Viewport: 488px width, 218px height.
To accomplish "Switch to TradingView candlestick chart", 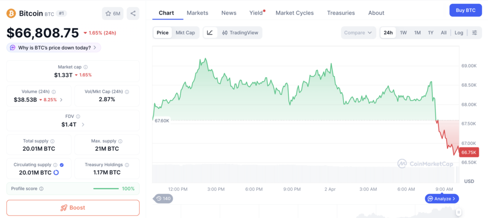I will coord(240,33).
